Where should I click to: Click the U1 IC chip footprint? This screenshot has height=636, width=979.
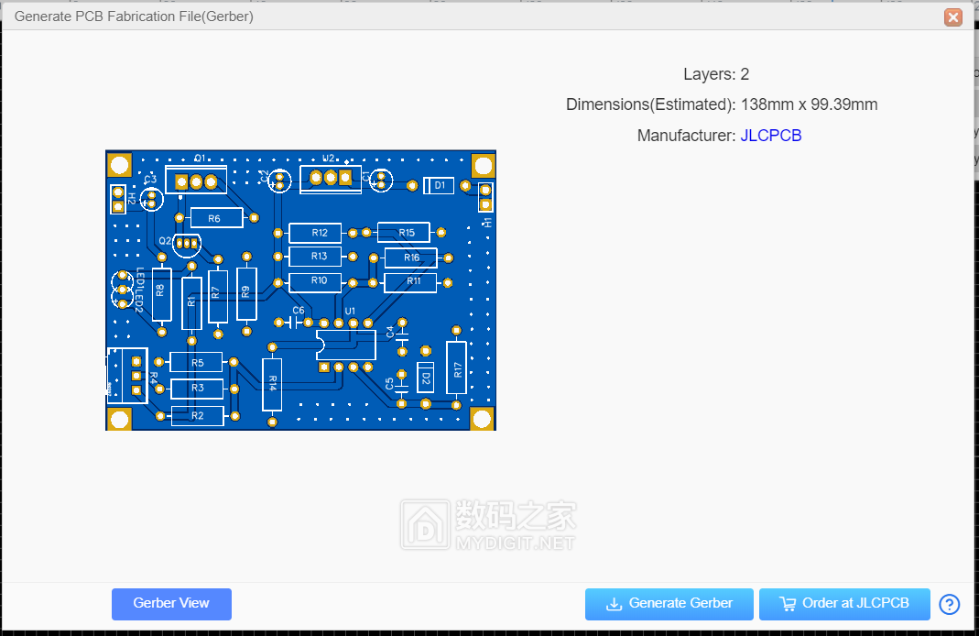point(345,345)
